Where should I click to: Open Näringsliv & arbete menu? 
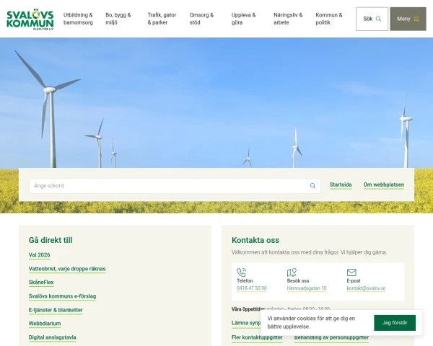pos(288,19)
